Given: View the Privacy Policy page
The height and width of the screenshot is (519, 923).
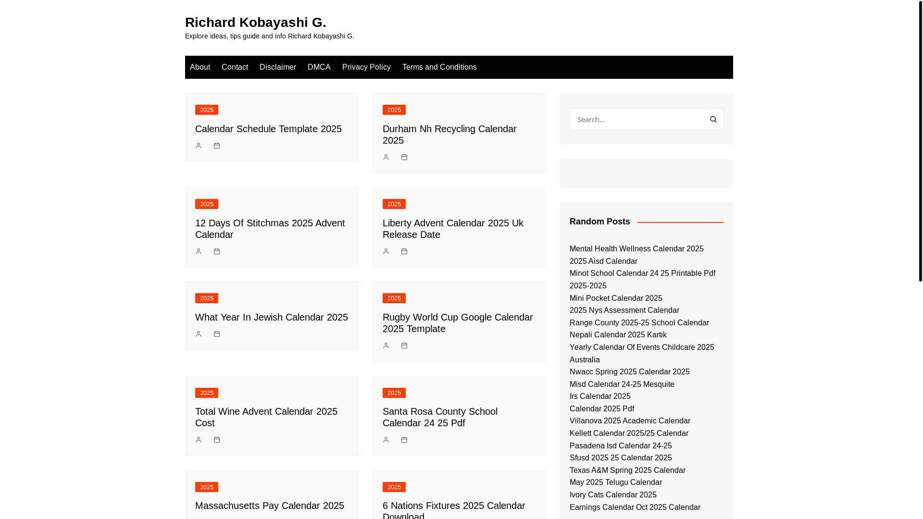Looking at the screenshot, I should point(366,67).
